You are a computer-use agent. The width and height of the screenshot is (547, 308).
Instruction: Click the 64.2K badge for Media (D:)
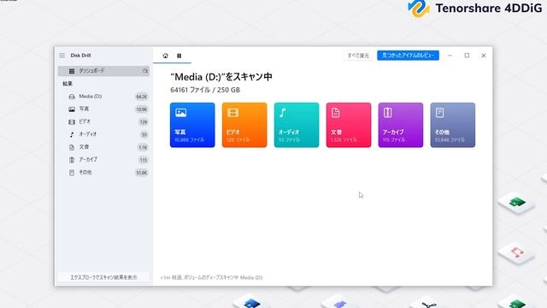tap(142, 97)
